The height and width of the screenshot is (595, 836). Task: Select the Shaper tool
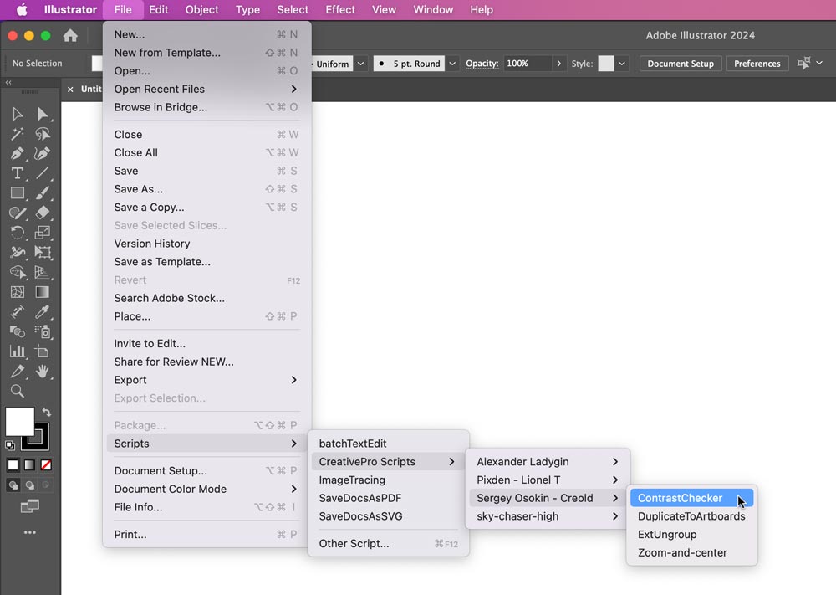point(17,213)
